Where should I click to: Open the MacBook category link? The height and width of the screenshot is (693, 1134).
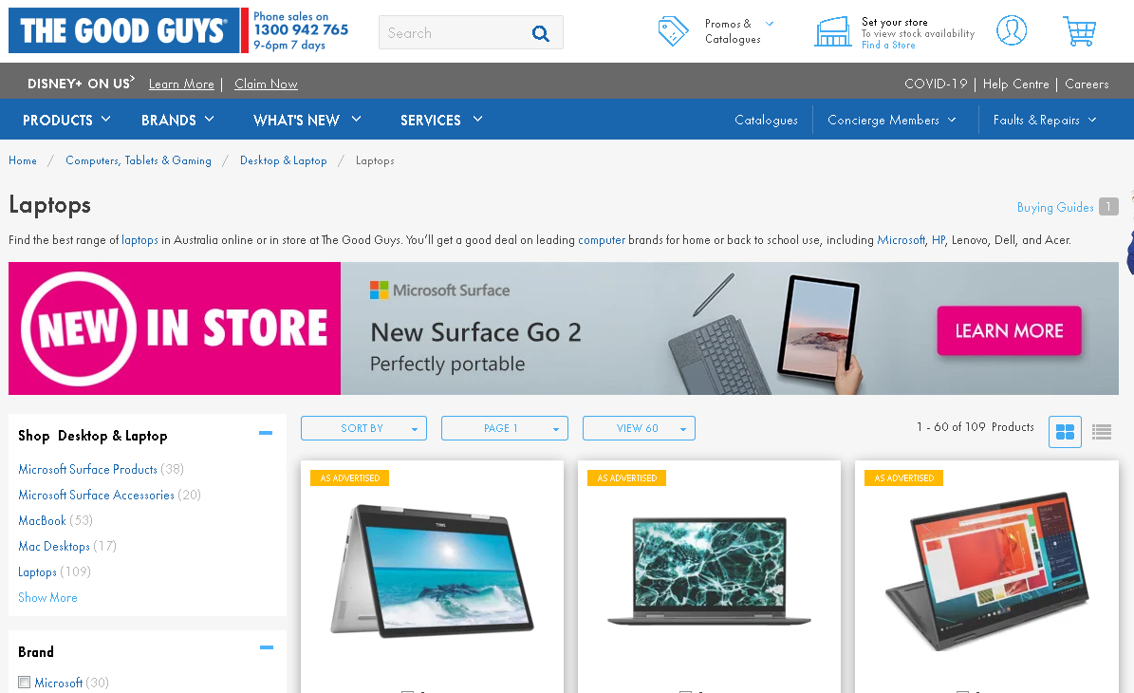click(x=42, y=520)
